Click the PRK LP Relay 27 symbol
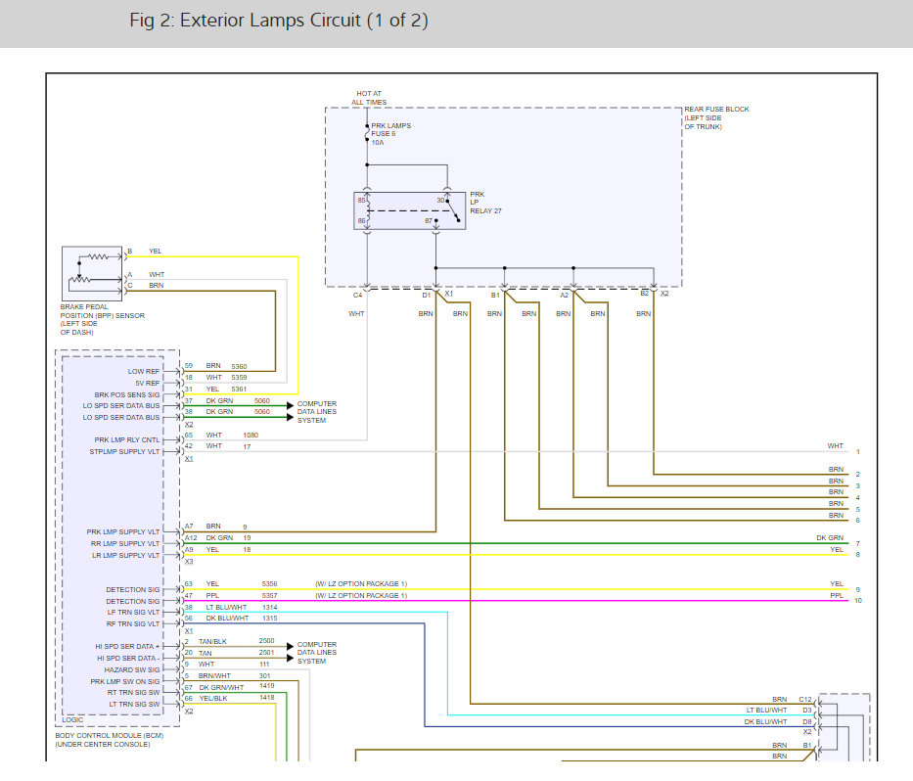Image resolution: width=913 pixels, height=781 pixels. pyautogui.click(x=409, y=210)
